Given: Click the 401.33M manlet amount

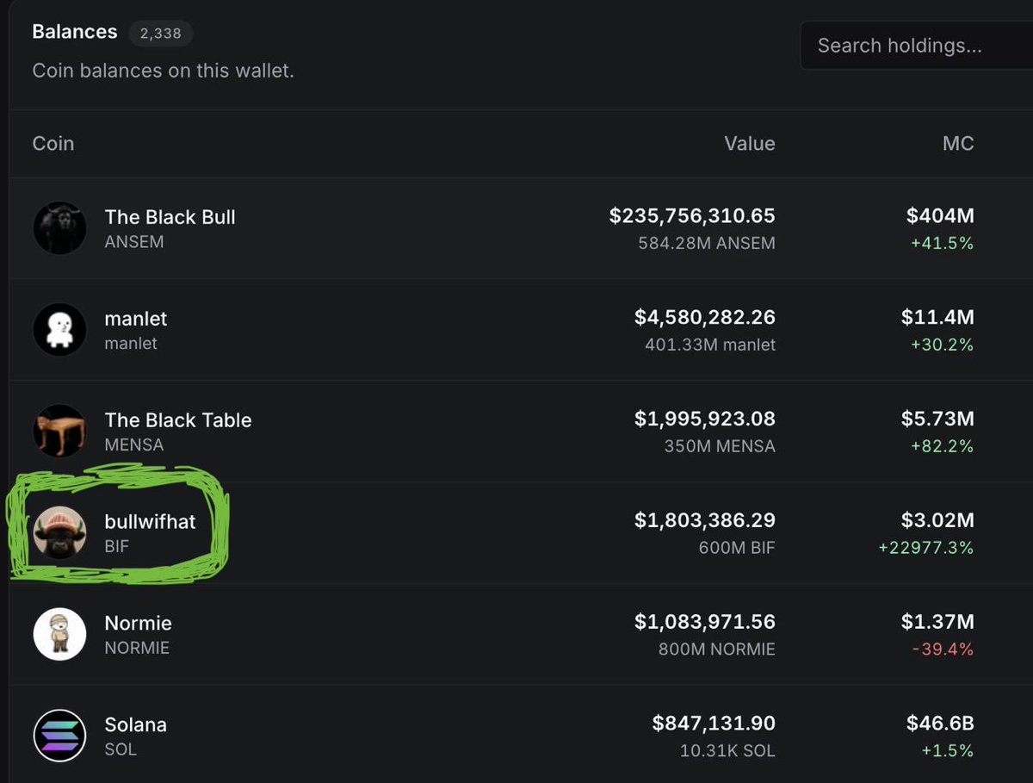Looking at the screenshot, I should click(x=710, y=345).
